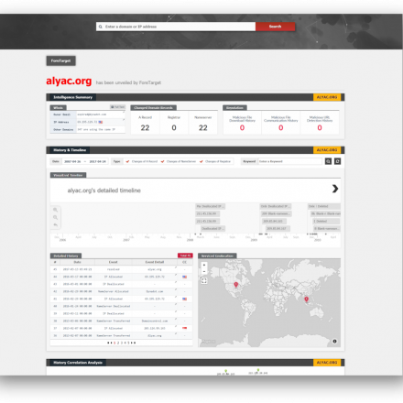Uncheck Changes of A Record filter
The image size is (403, 403).
pos(127,161)
